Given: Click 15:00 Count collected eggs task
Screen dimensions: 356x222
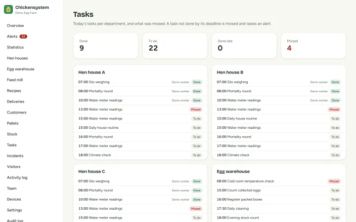Looking at the screenshot, I should (x=279, y=190).
